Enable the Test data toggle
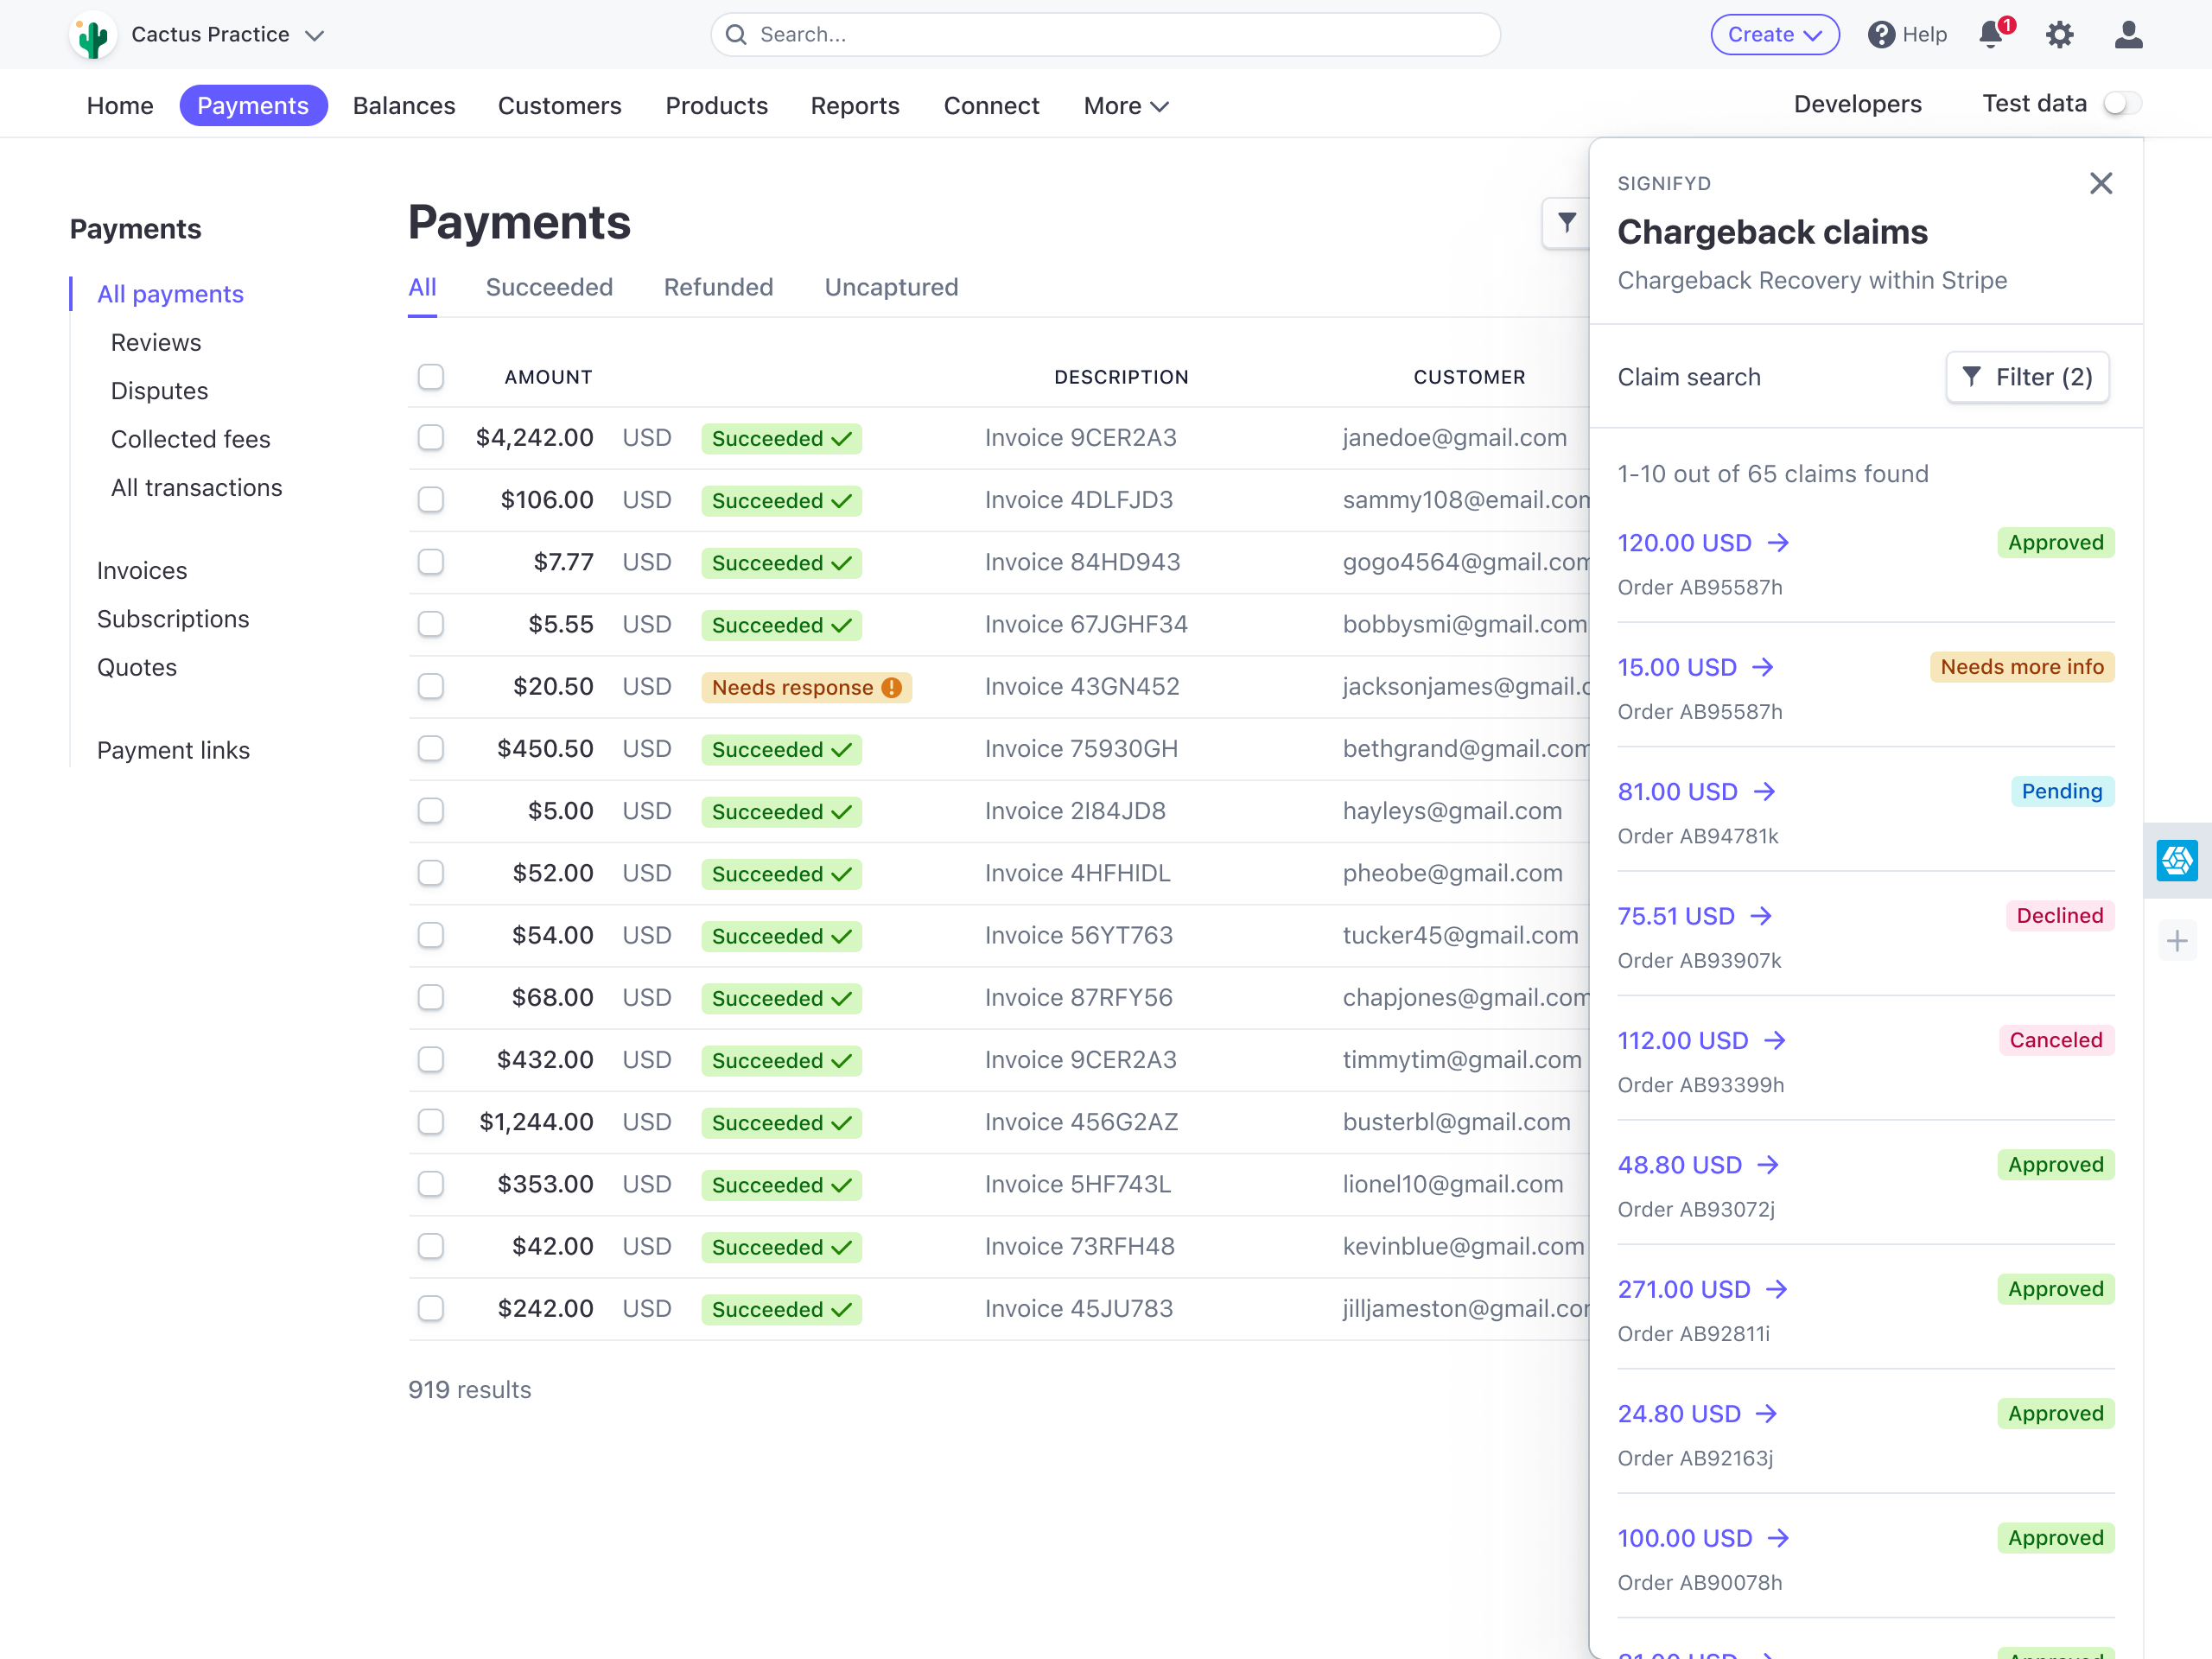The height and width of the screenshot is (1659, 2212). 2123,103
